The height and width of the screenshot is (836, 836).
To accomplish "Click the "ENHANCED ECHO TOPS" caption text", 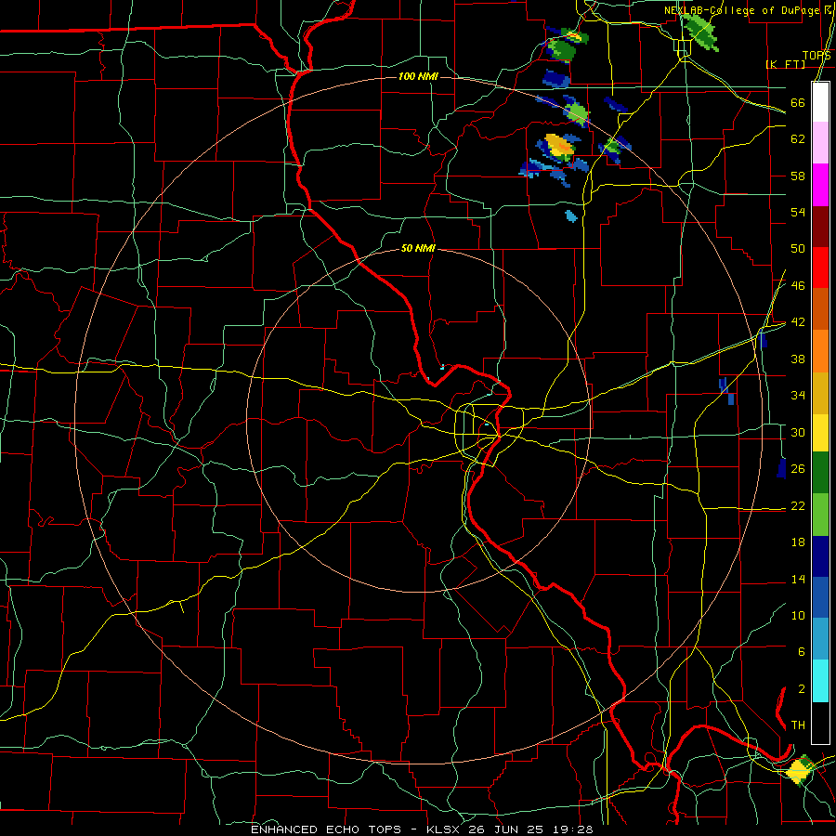I will [x=326, y=829].
